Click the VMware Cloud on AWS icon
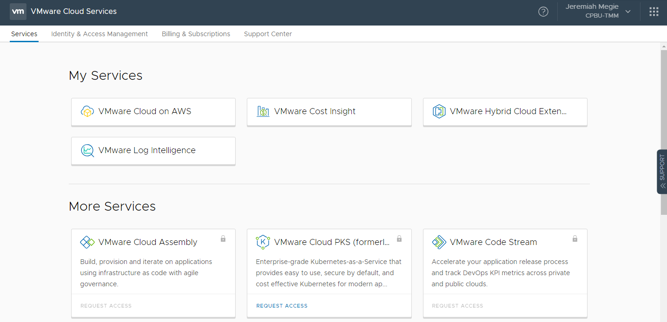667x322 pixels. click(x=87, y=111)
